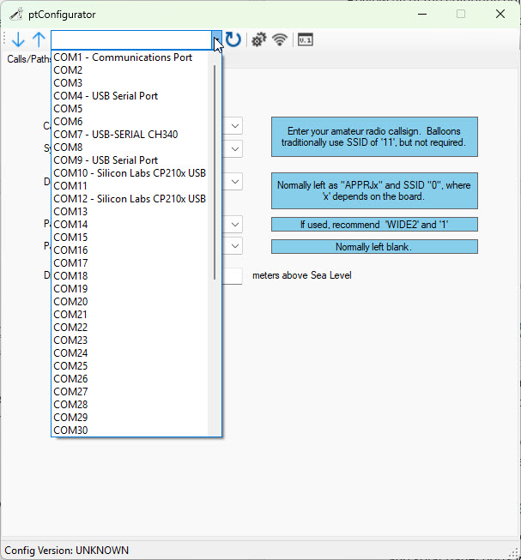521x560 pixels.
Task: Expand dropdown next to WIDE2 recommendation
Action: pos(235,224)
